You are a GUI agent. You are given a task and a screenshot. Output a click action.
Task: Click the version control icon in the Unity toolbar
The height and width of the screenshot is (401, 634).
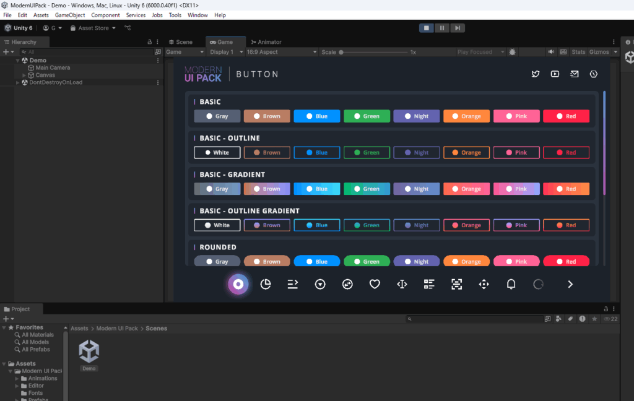tap(128, 28)
